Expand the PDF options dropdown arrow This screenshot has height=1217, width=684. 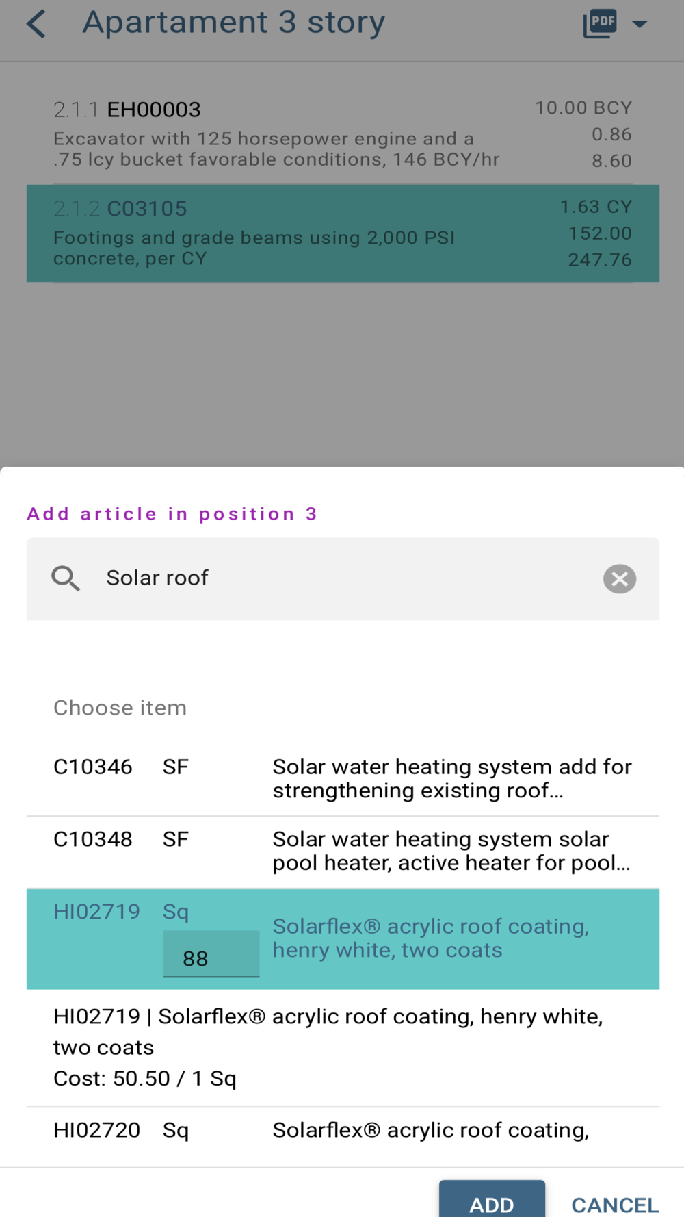[640, 25]
